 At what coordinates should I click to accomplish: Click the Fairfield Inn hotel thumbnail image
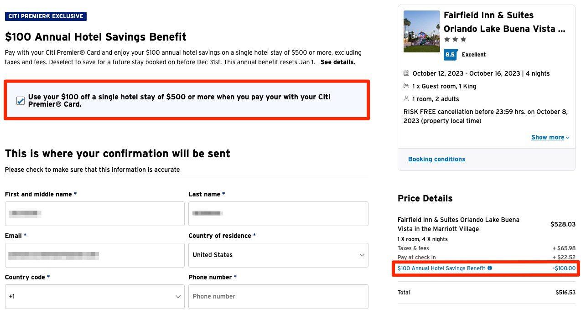pos(421,31)
